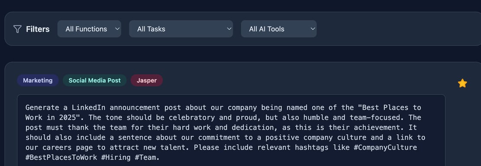The image size is (481, 166).
Task: Click the chevron arrow on All Tasks
Action: click(x=229, y=29)
